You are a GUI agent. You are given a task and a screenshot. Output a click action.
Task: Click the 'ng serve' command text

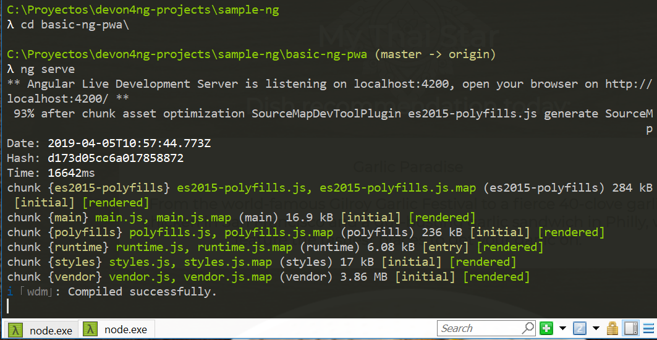pyautogui.click(x=48, y=69)
